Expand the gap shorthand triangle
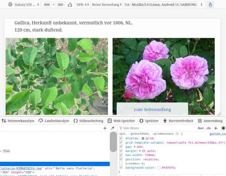Image resolution: width=226 pixels, height=176 pixels. [135, 147]
